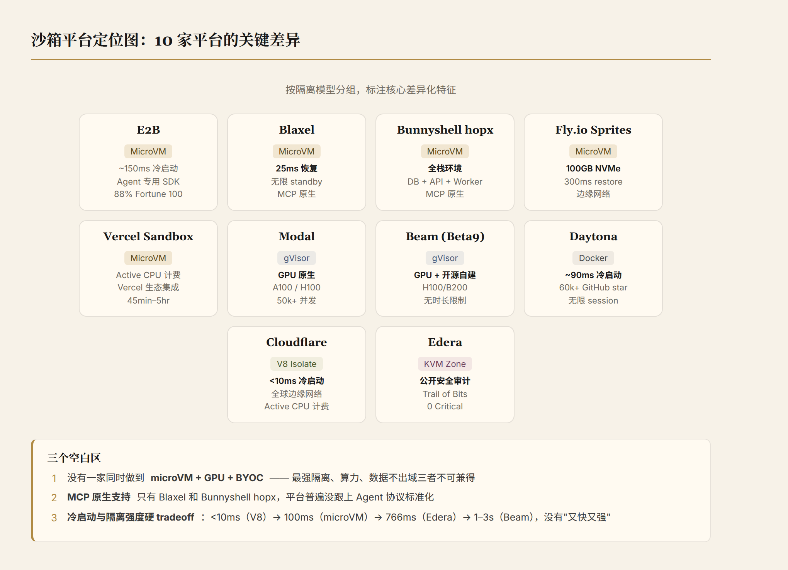Click 45min–5hr text
The height and width of the screenshot is (570, 788).
148,300
